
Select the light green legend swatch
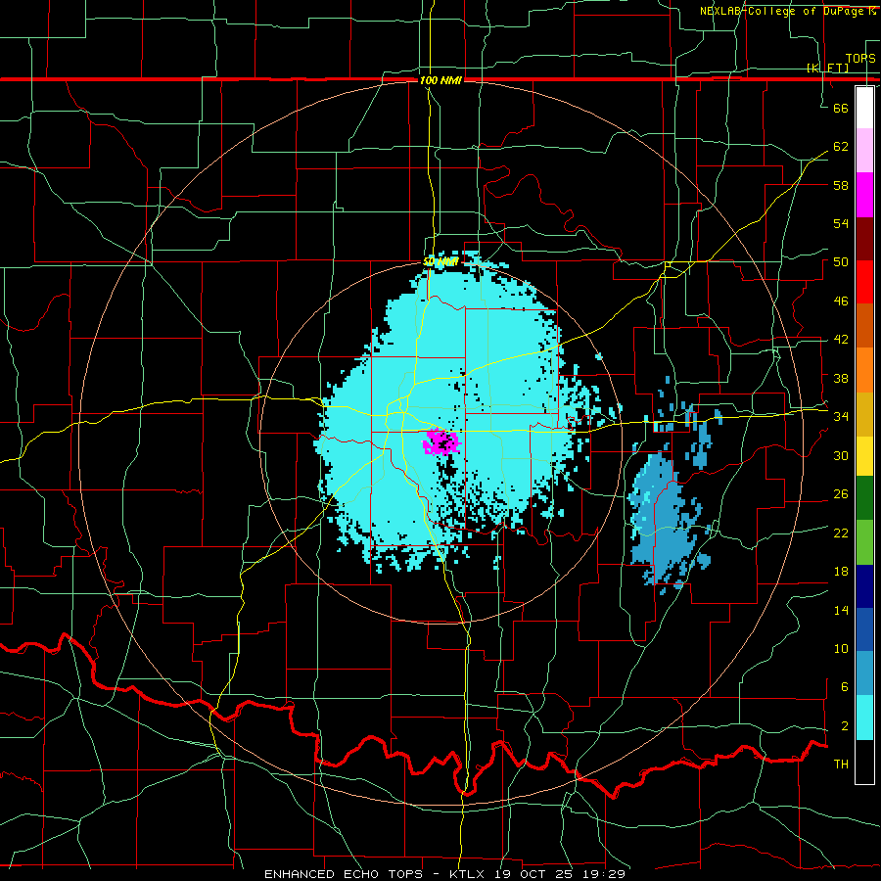click(864, 542)
